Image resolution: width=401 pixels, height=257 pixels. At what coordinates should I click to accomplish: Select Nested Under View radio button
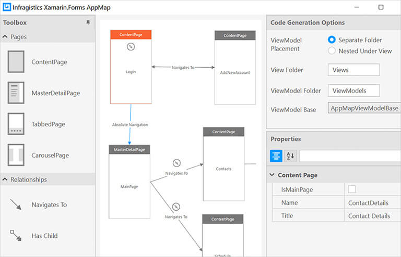[x=332, y=51]
